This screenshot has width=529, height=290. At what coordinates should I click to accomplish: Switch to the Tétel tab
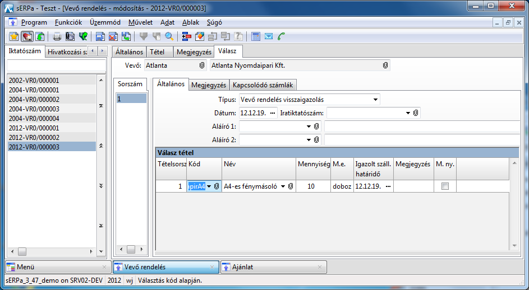pyautogui.click(x=157, y=52)
